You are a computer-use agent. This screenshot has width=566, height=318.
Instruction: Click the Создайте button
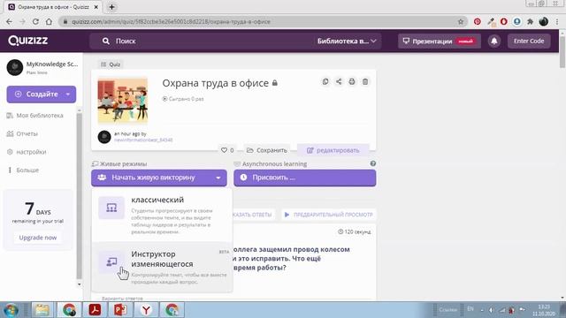[x=42, y=95]
